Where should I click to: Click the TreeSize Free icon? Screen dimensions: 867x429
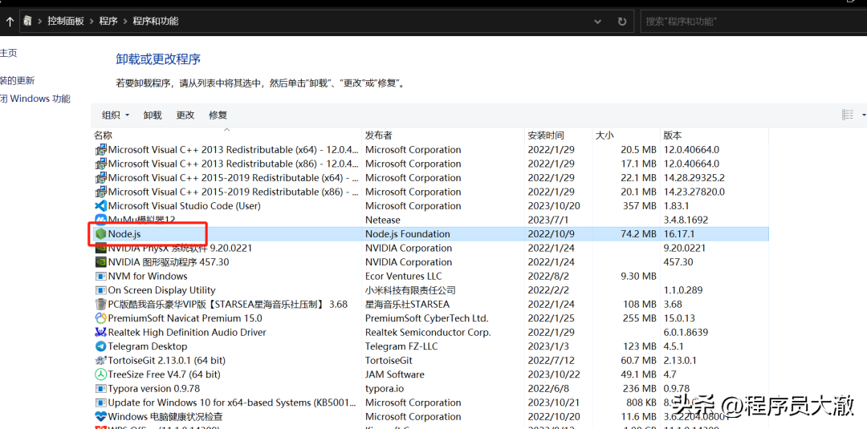(100, 374)
